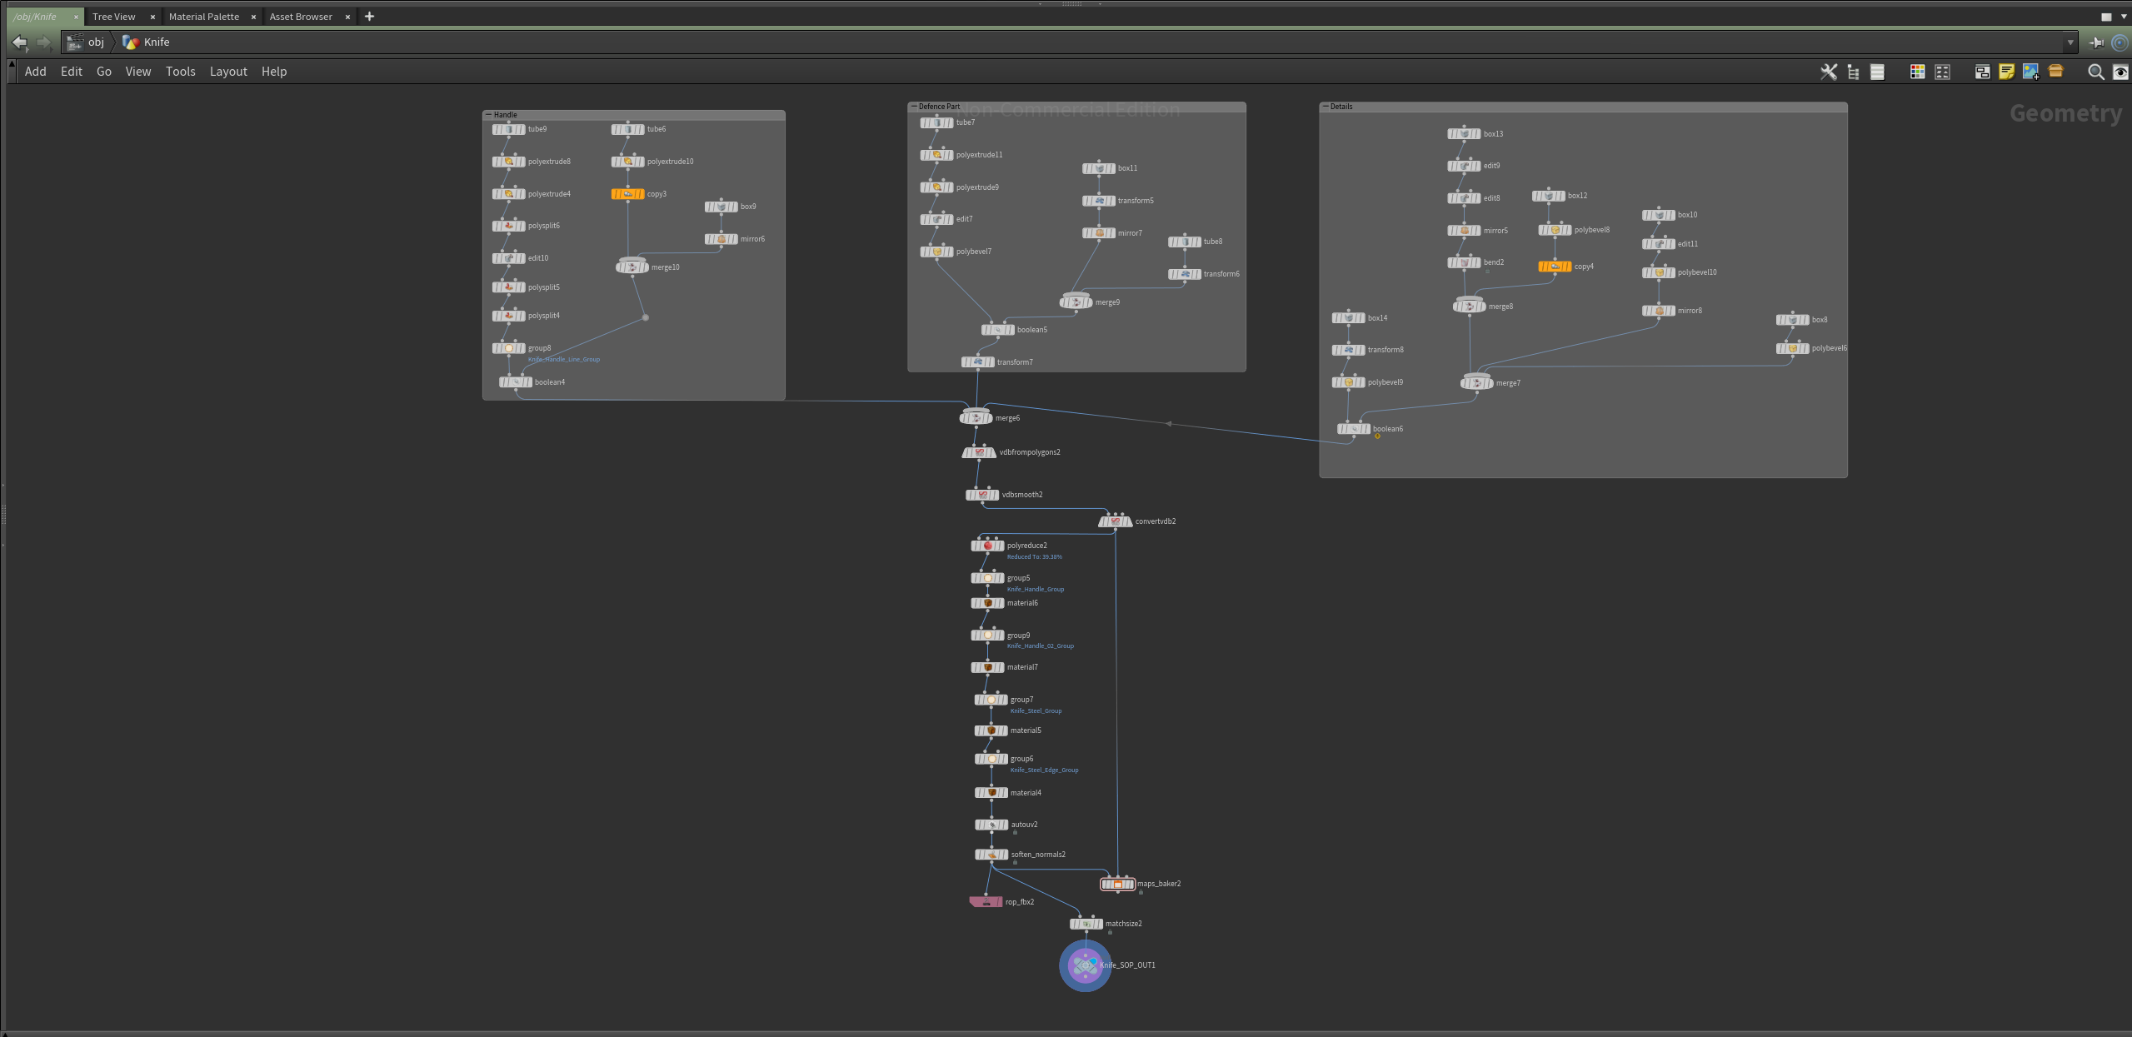Click the obj path segment button
Image resolution: width=2132 pixels, height=1037 pixels.
pyautogui.click(x=96, y=42)
